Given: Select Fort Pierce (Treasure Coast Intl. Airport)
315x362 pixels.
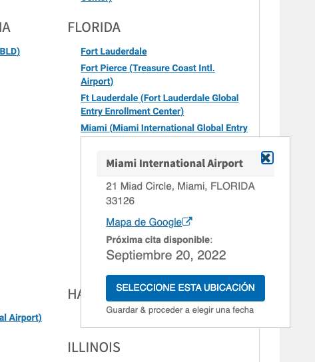Looking at the screenshot, I should [148, 75].
